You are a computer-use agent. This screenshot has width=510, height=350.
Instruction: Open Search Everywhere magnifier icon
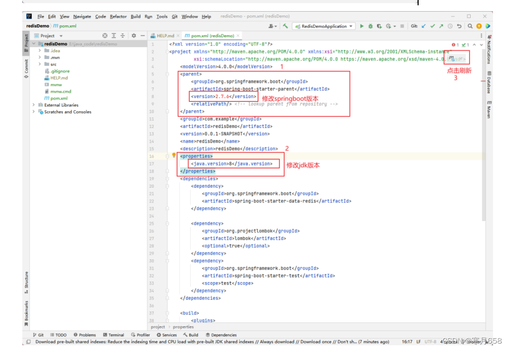click(470, 26)
